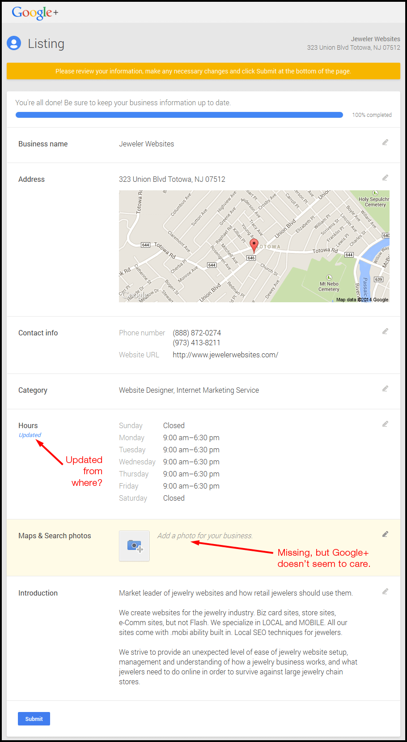Click the category text Website Designer
The image size is (407, 742).
pos(146,390)
